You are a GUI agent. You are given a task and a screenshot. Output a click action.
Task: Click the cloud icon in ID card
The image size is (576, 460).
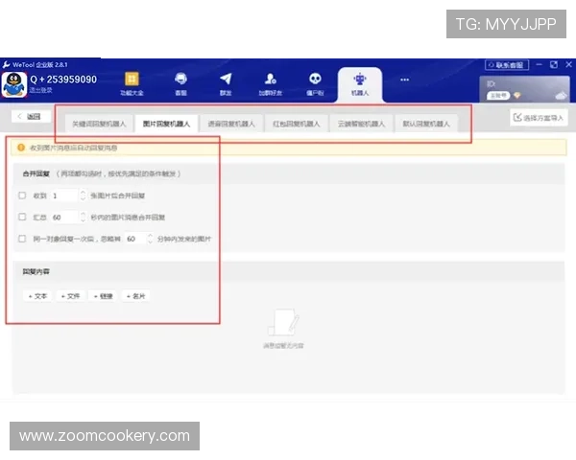[x=562, y=96]
